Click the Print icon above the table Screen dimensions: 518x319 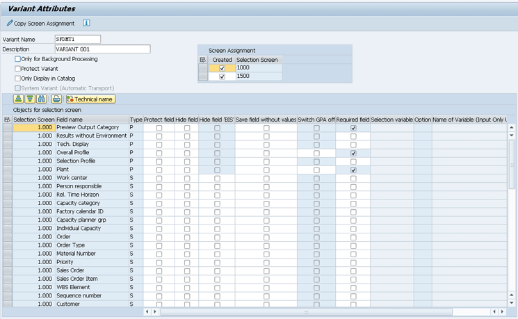pos(56,99)
